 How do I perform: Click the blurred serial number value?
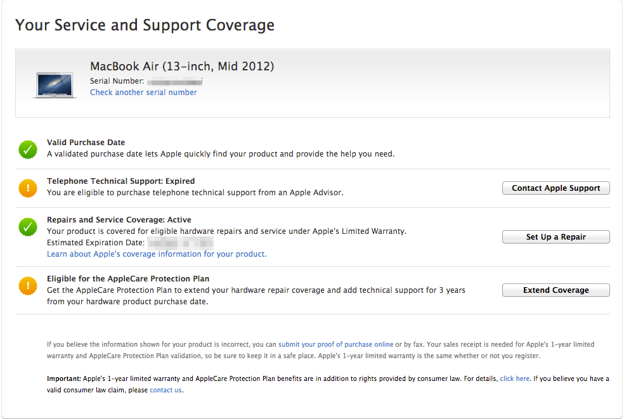(x=175, y=81)
